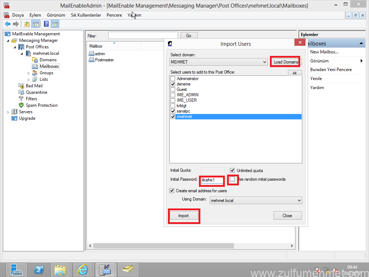Click the Back arrow toolbar icon

click(7, 24)
